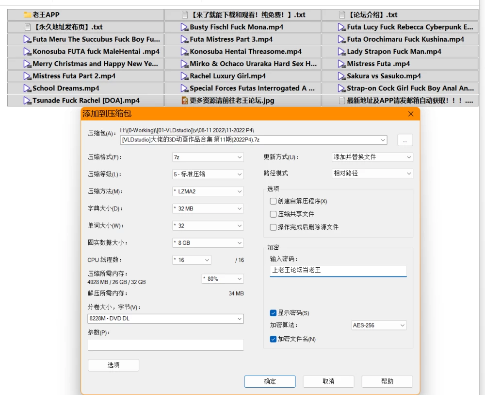Open the 加密算法 AES-256 dropdown
Image resolution: width=485 pixels, height=395 pixels.
[379, 326]
